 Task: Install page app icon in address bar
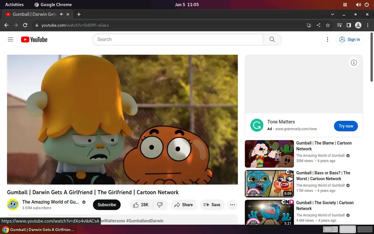click(x=309, y=25)
